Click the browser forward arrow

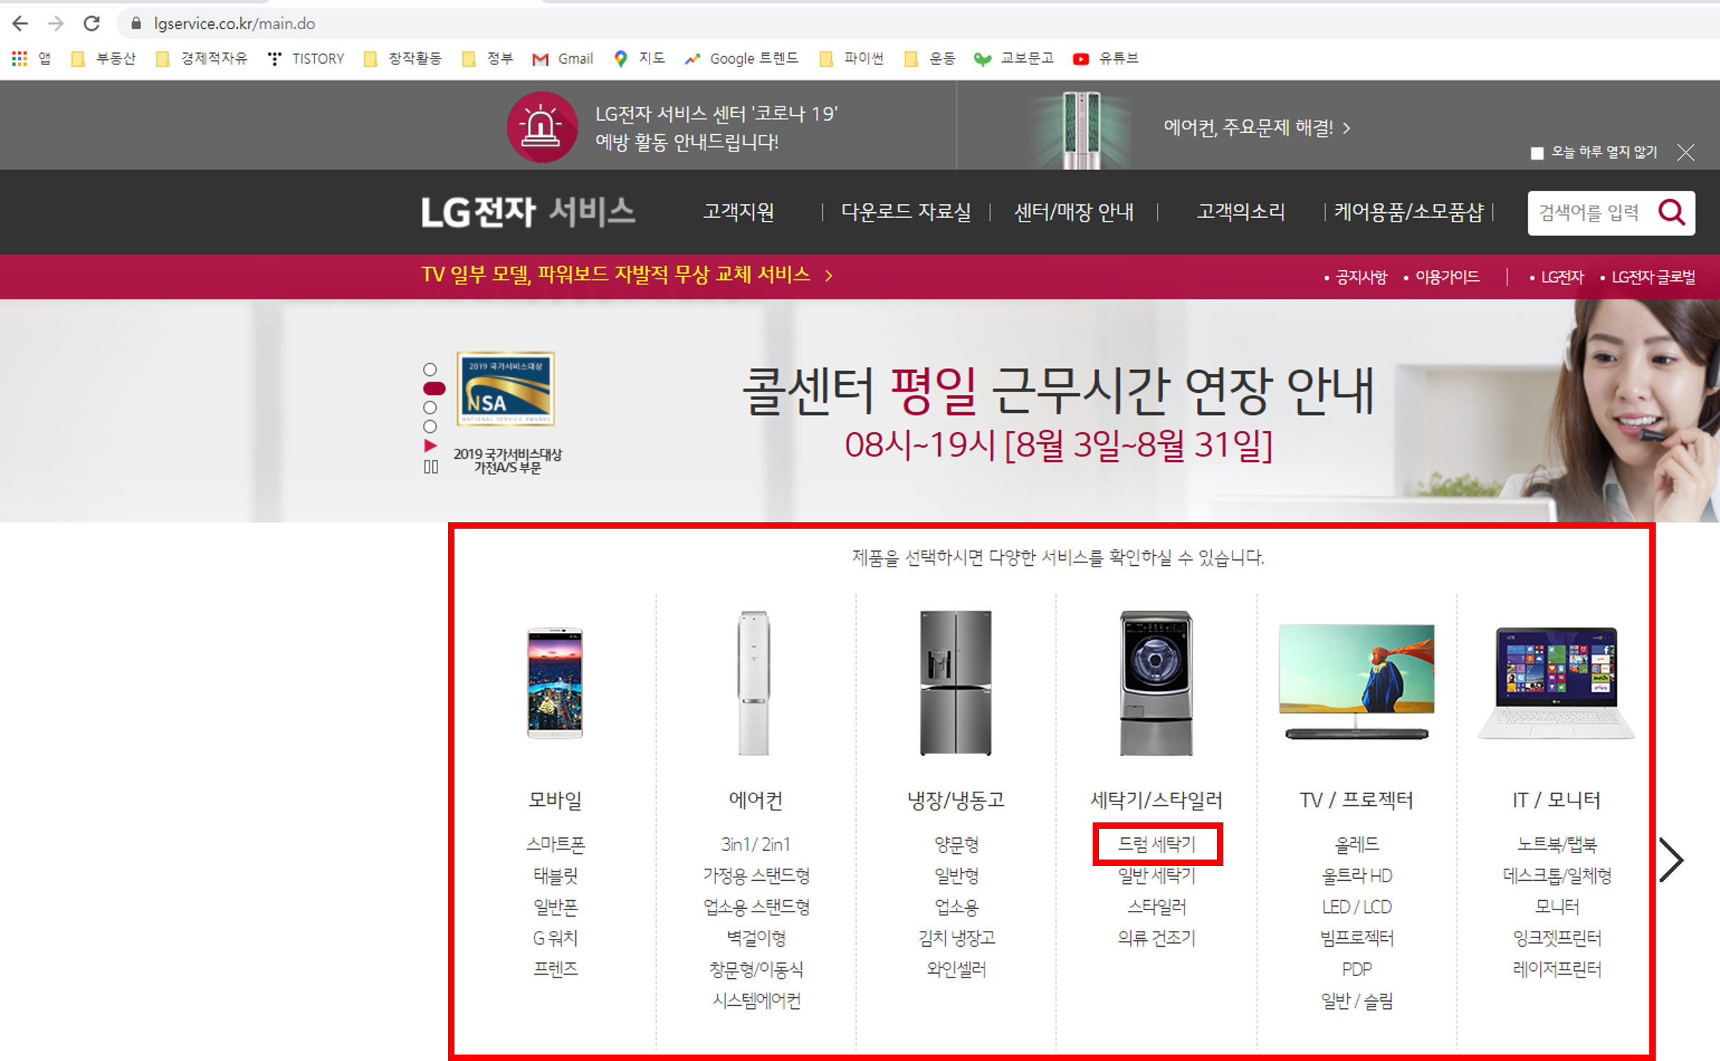point(56,24)
